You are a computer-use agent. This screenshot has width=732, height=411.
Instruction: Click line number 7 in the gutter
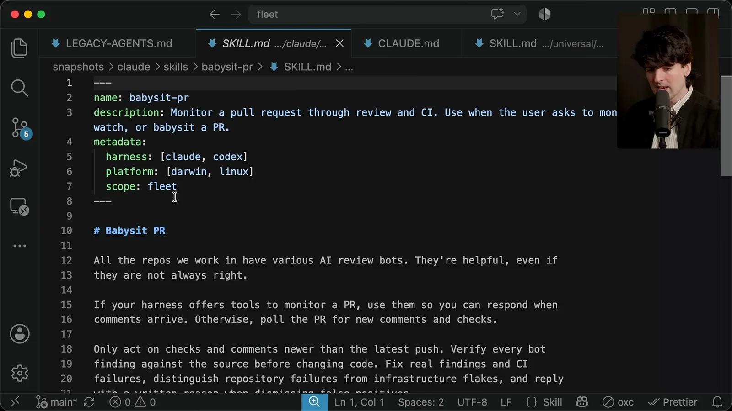(x=69, y=186)
